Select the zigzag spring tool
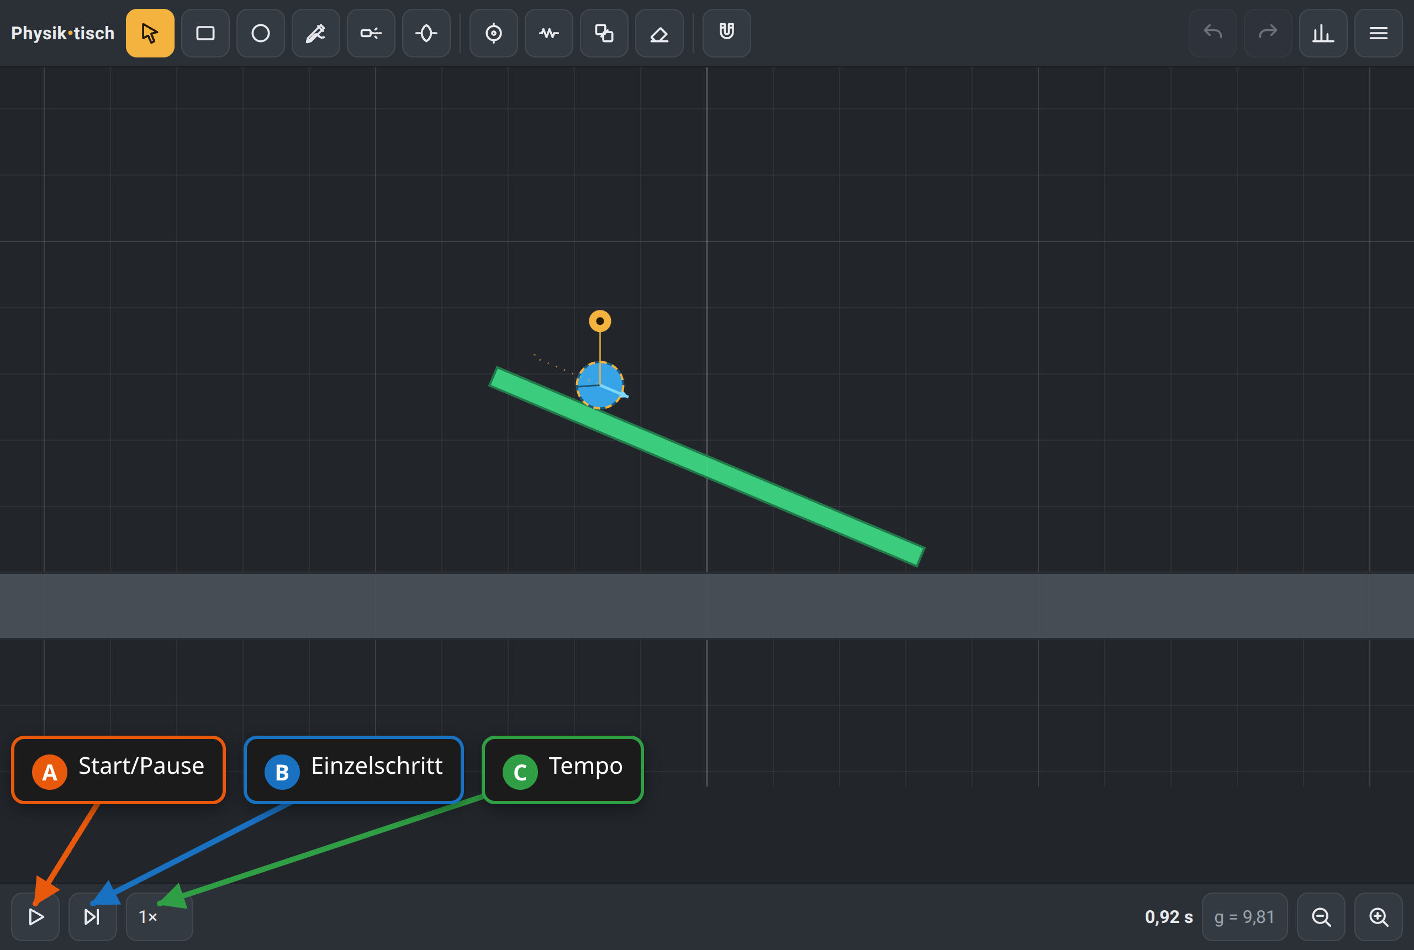This screenshot has height=950, width=1414. click(x=548, y=33)
